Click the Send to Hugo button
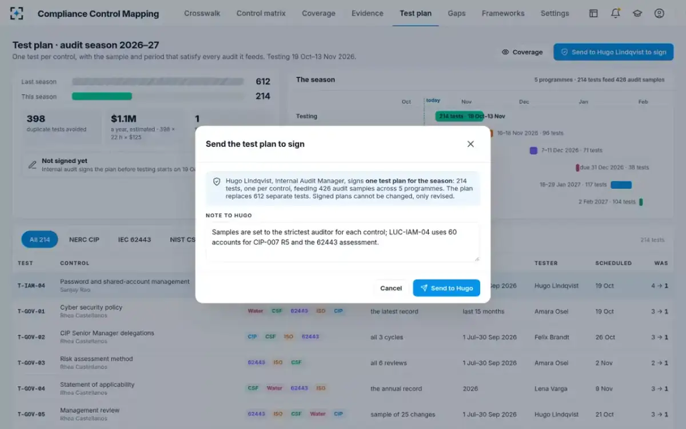The height and width of the screenshot is (429, 686). pyautogui.click(x=446, y=288)
